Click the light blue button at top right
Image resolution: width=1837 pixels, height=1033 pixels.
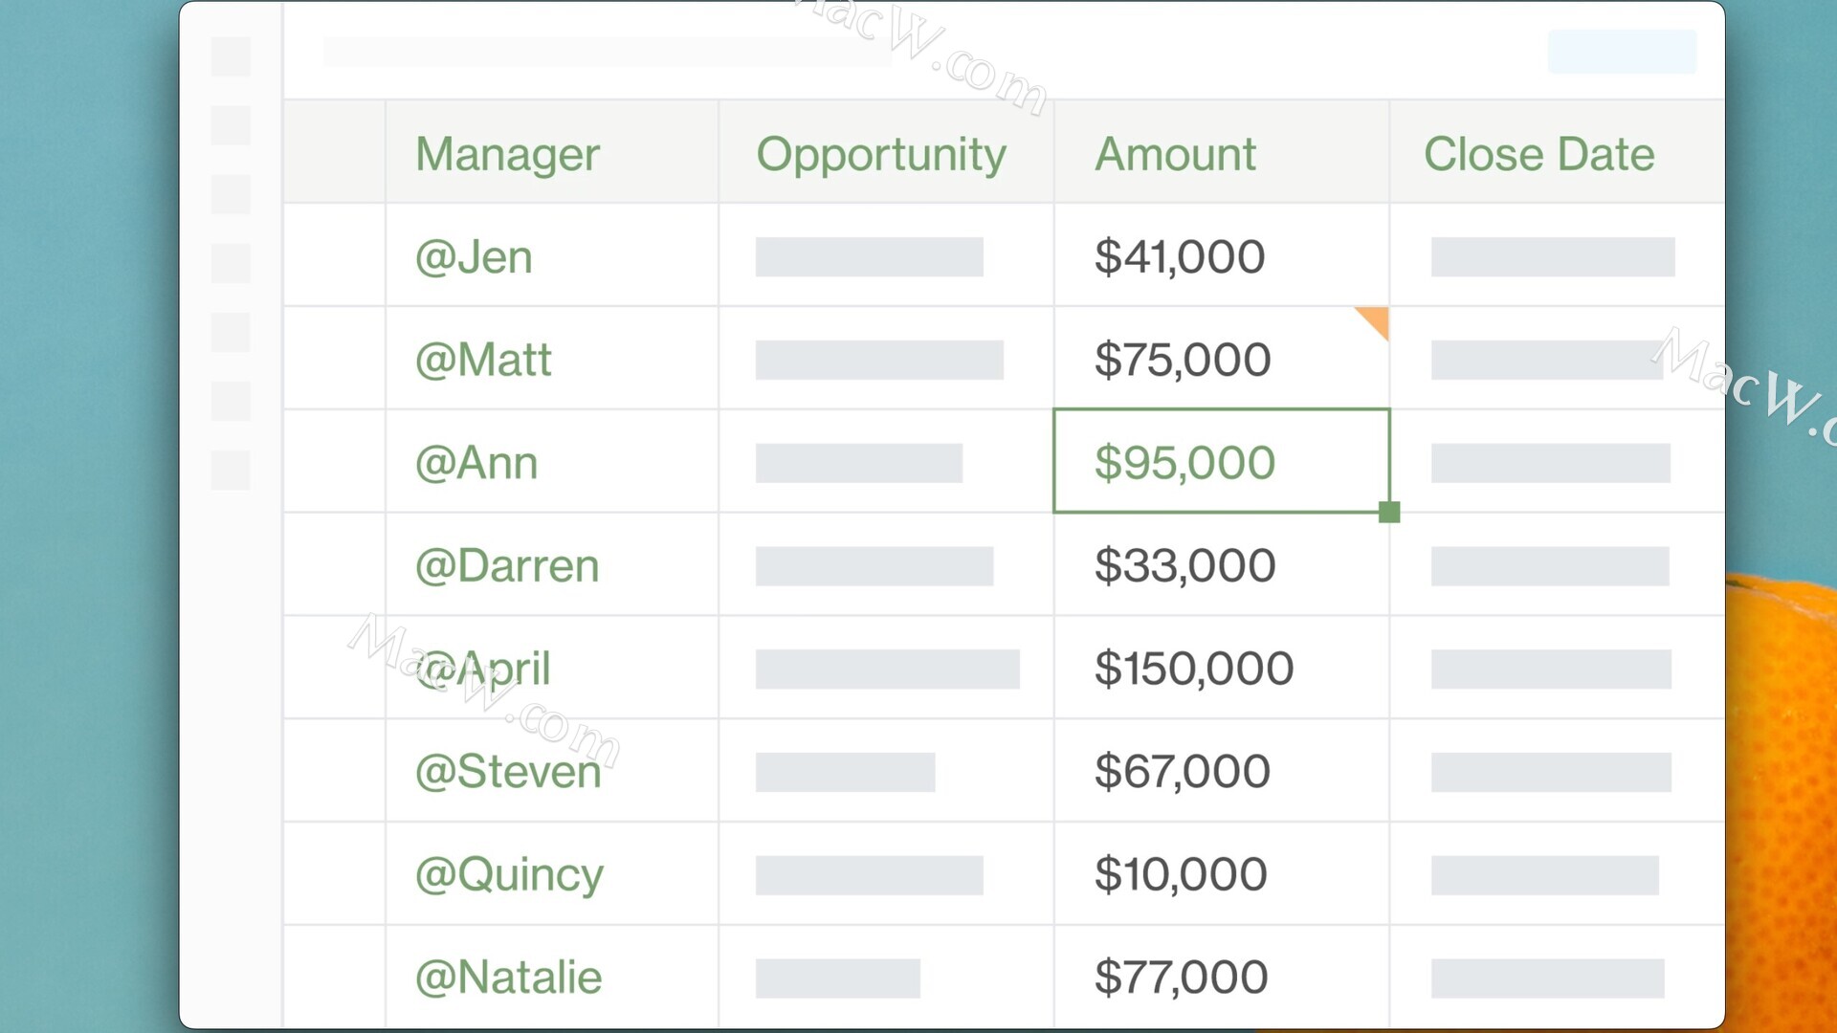[x=1622, y=52]
